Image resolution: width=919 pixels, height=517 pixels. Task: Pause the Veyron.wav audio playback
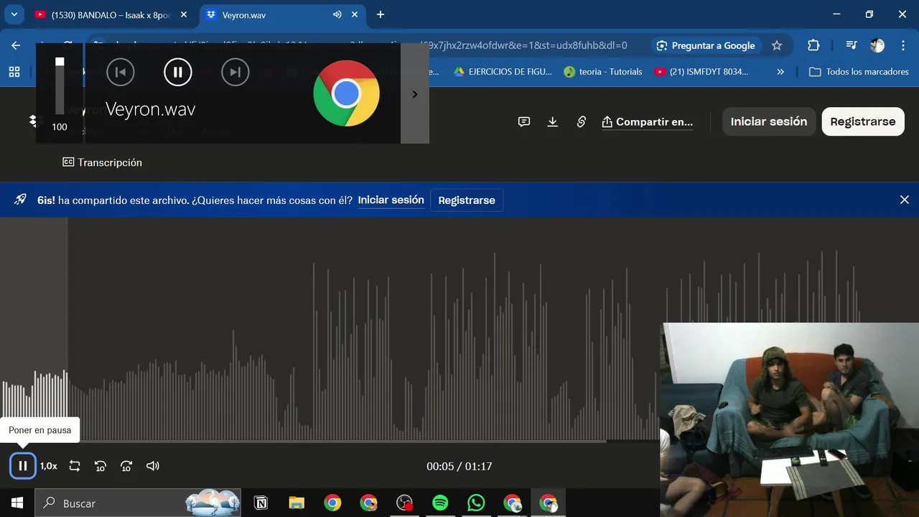23,466
